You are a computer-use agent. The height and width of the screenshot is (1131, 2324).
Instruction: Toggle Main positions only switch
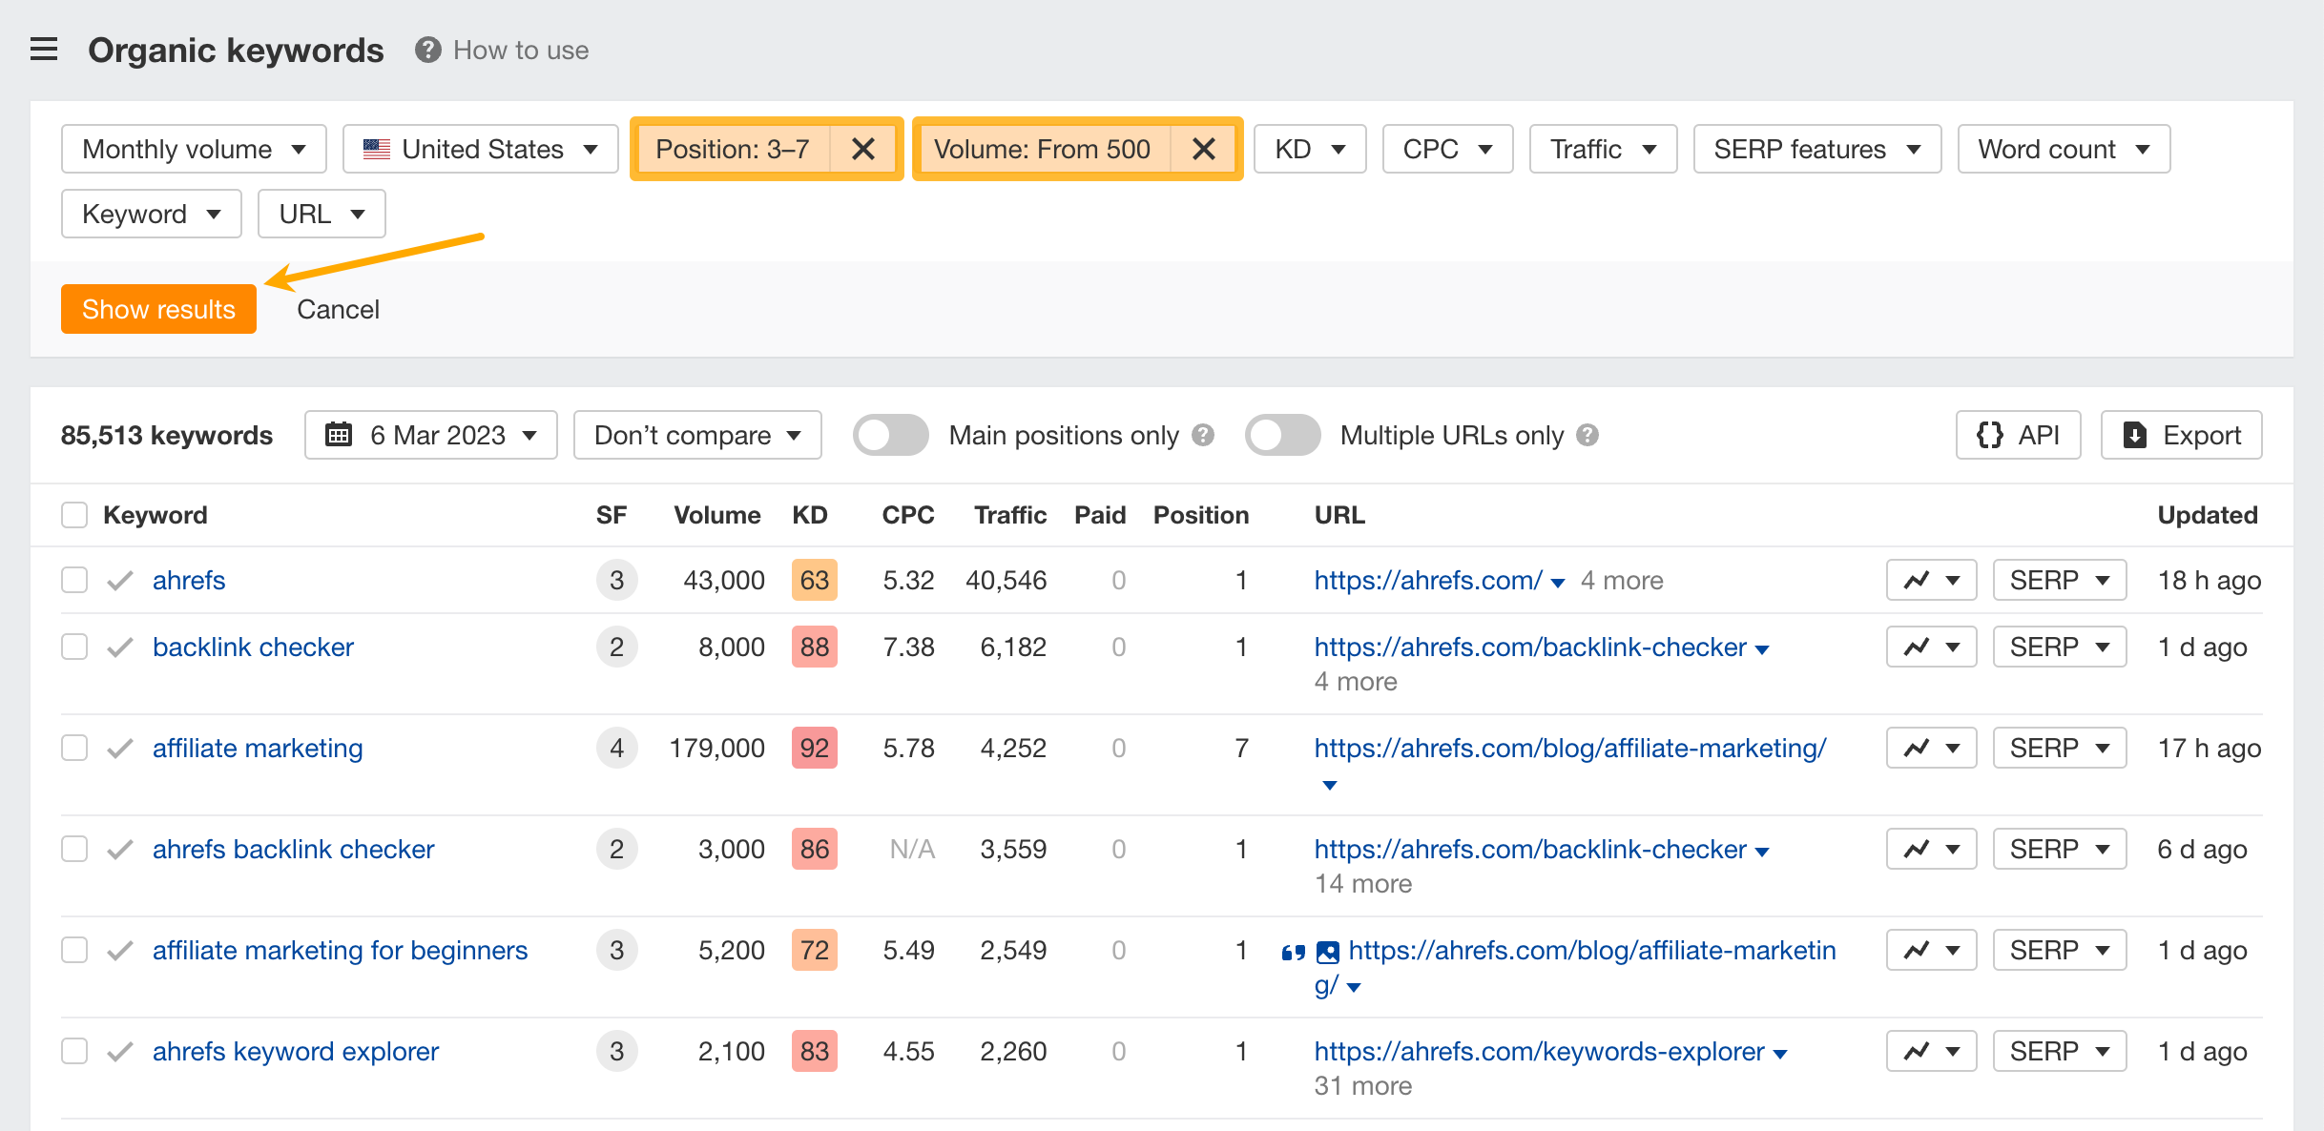(890, 435)
